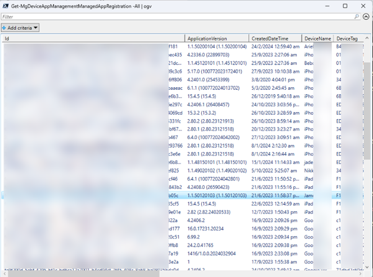Viewport: 373px width, 277px height.
Task: Select date 24/2/2024 12:59:40 am
Action: (275, 46)
